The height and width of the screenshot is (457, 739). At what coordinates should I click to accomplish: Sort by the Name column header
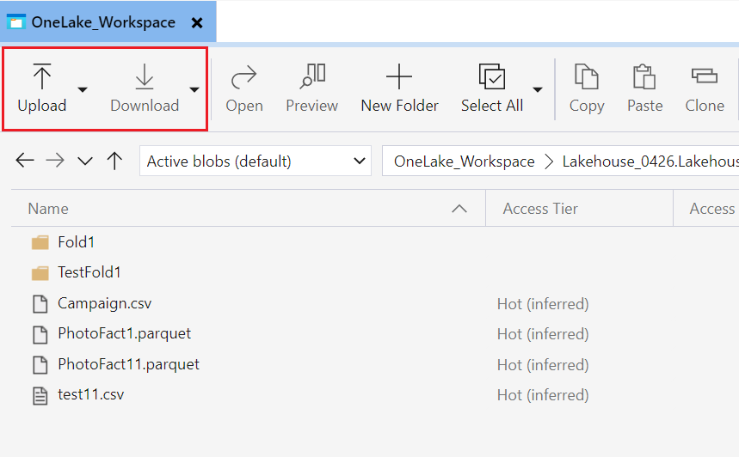coord(48,209)
